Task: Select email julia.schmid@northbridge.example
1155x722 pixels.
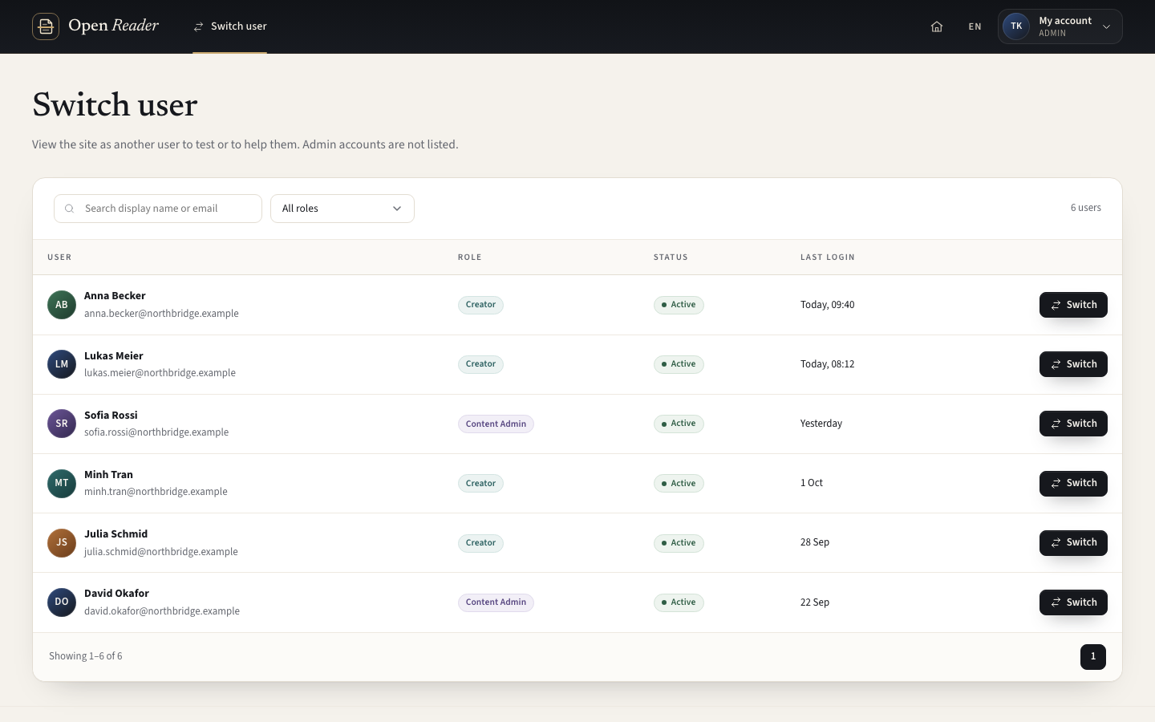Action: click(x=161, y=552)
